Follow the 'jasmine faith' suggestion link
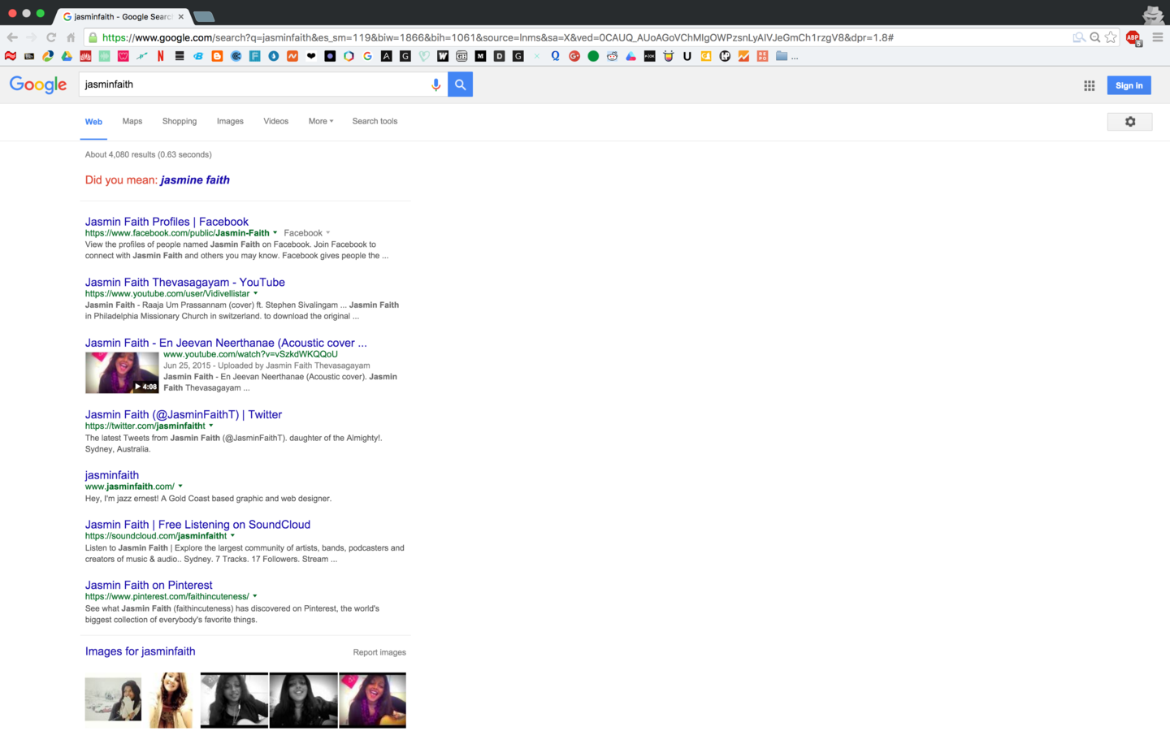This screenshot has height=731, width=1170. 195,180
